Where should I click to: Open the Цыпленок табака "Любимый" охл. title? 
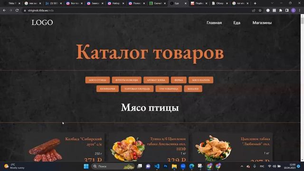tap(255, 142)
